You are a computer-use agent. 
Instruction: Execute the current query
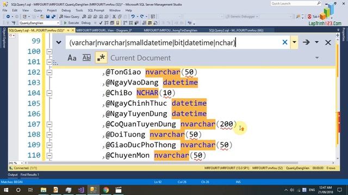[71, 23]
